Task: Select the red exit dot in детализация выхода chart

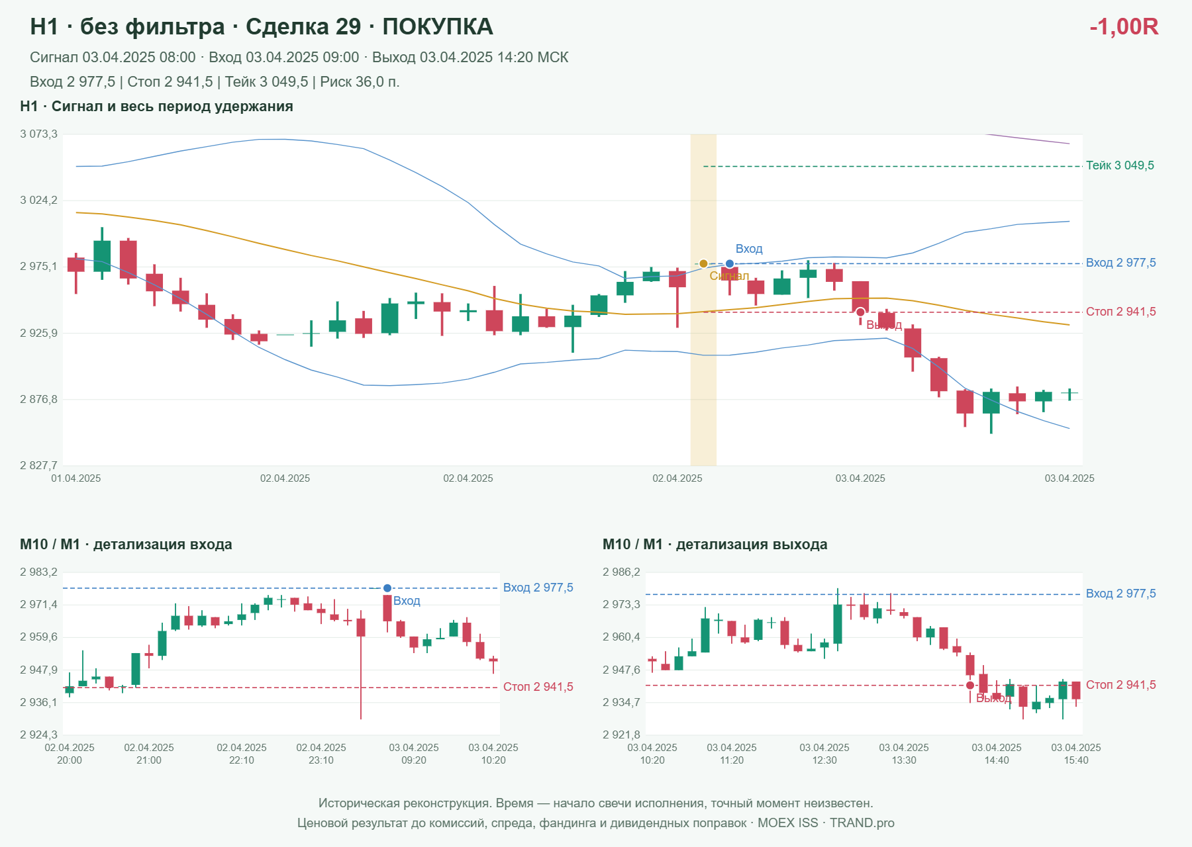Action: [970, 686]
